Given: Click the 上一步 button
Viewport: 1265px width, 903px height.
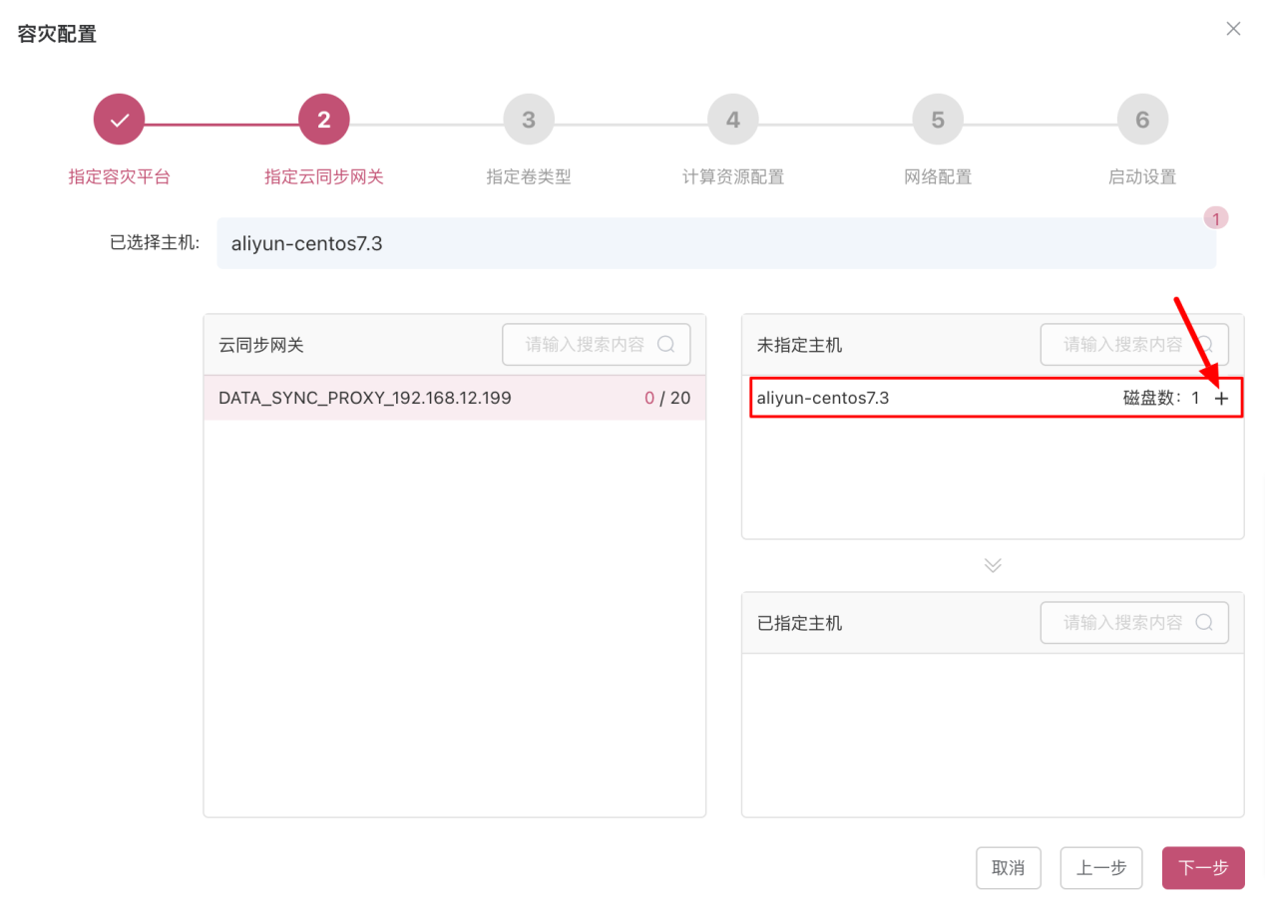Looking at the screenshot, I should (1100, 868).
